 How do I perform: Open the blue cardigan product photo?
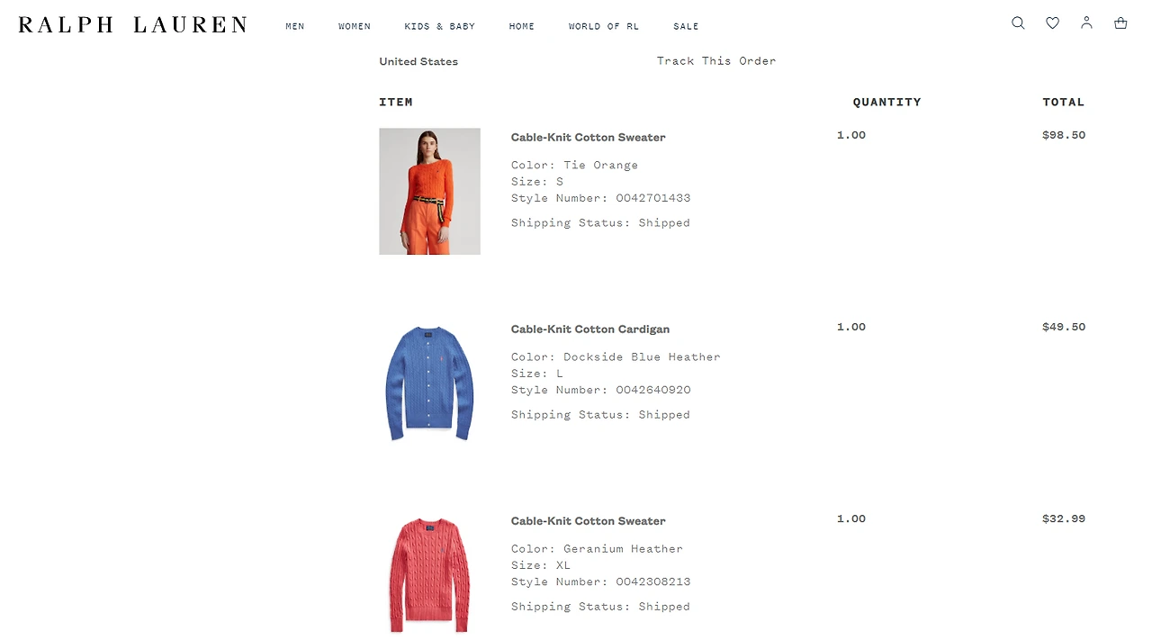tap(429, 383)
